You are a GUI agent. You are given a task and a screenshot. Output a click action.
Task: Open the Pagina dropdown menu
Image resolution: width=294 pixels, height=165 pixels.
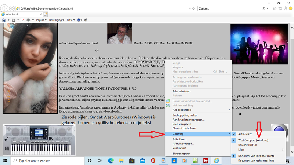pos(41,20)
